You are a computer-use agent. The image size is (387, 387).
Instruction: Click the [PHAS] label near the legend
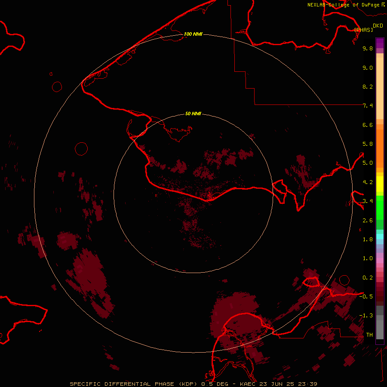(x=363, y=30)
